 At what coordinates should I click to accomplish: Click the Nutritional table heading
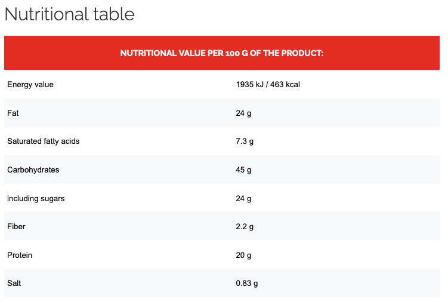pyautogui.click(x=70, y=14)
